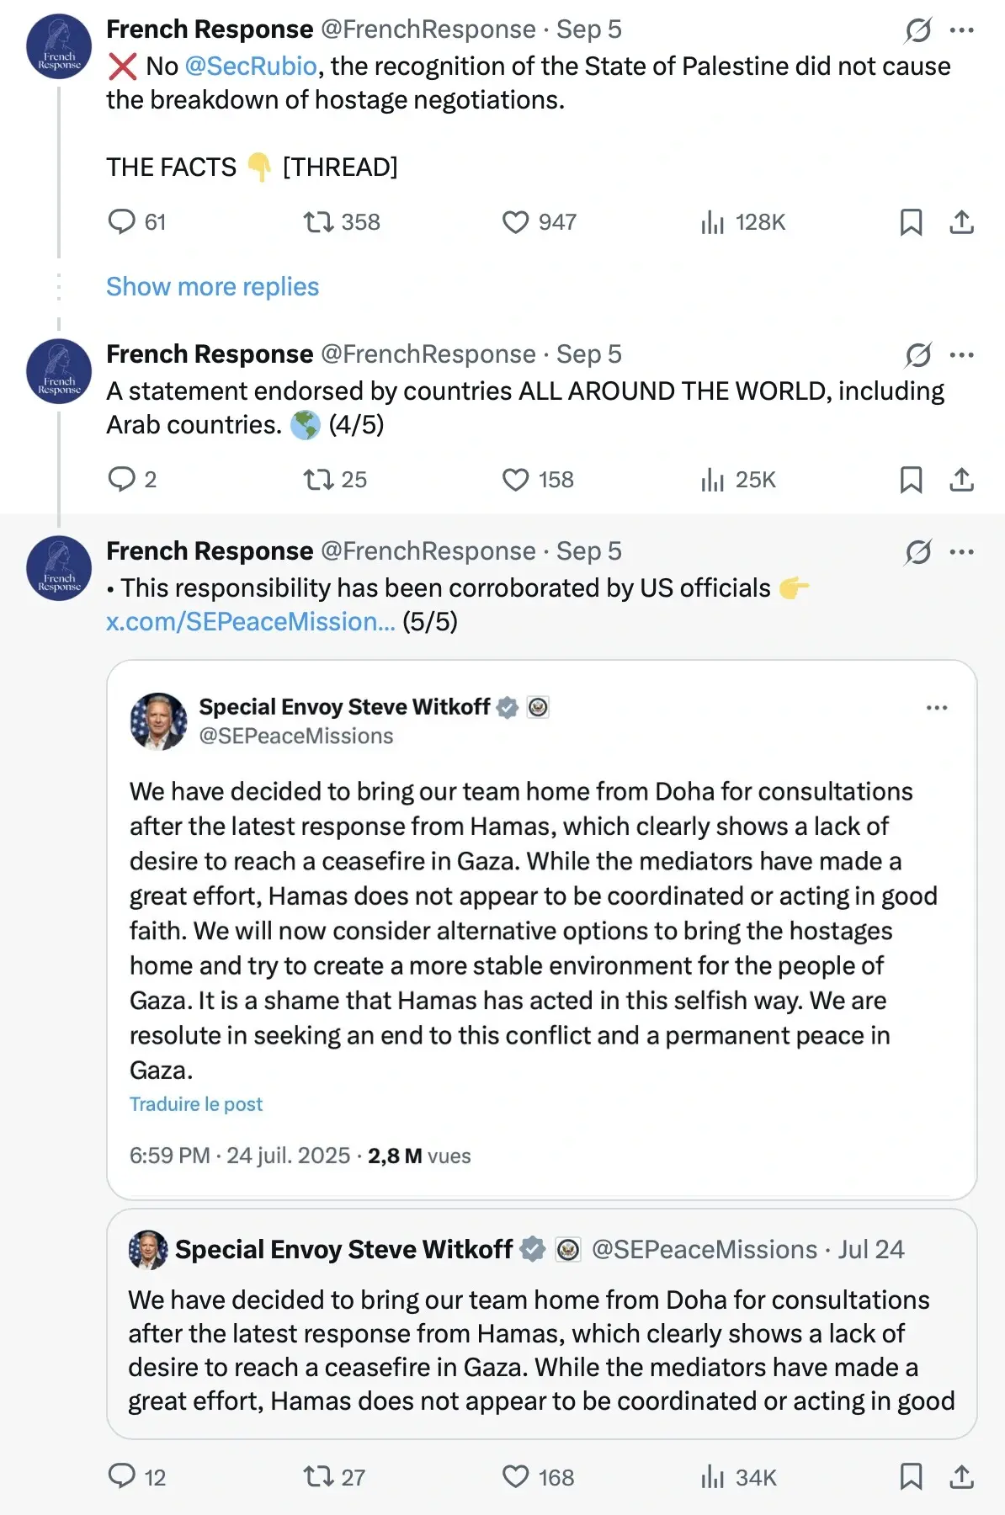Open more options on first tweet
Viewport: 1005px width, 1515px height.
tap(961, 31)
